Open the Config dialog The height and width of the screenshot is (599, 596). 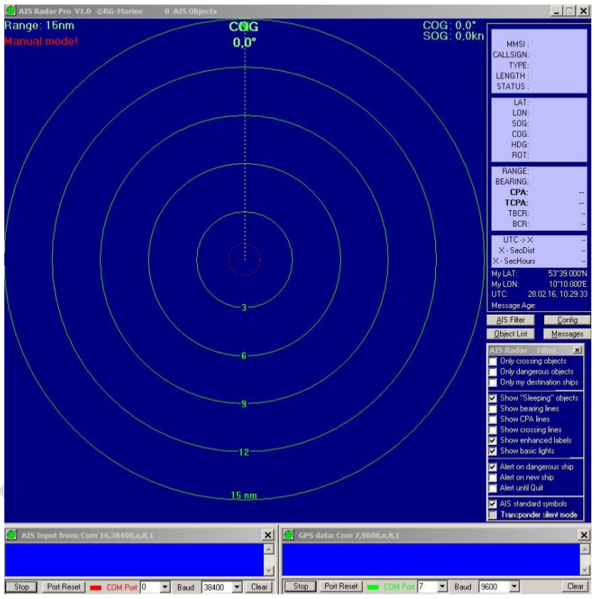click(568, 320)
